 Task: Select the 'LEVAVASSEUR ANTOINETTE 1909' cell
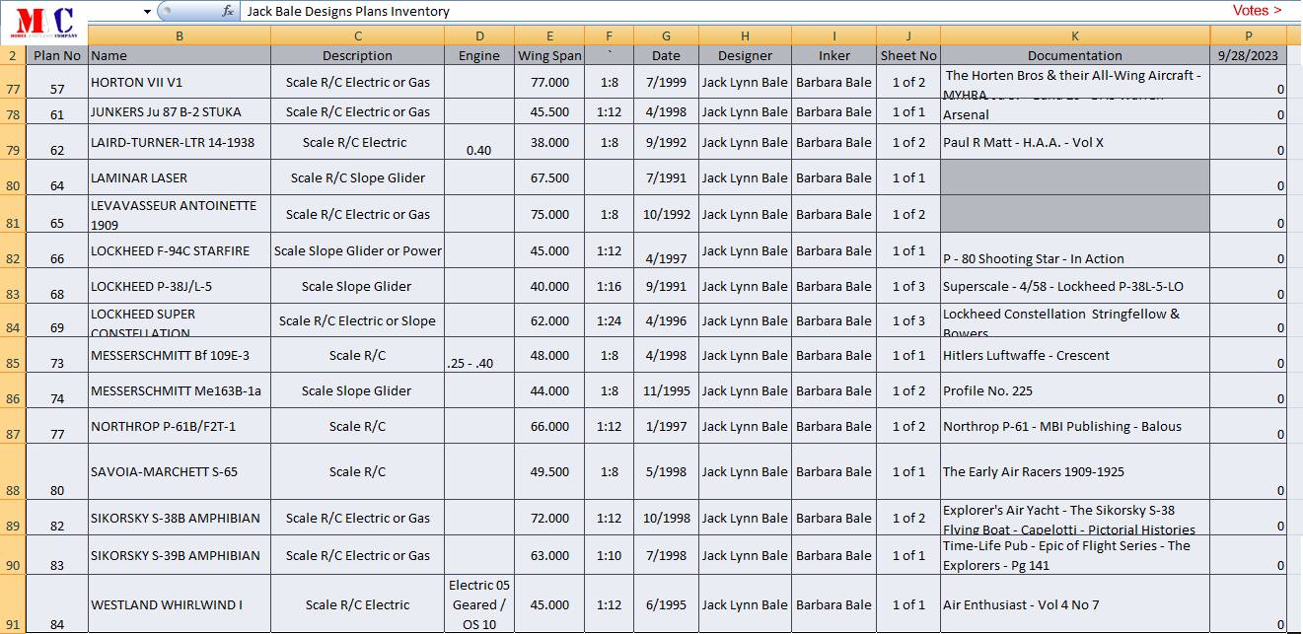click(x=180, y=214)
